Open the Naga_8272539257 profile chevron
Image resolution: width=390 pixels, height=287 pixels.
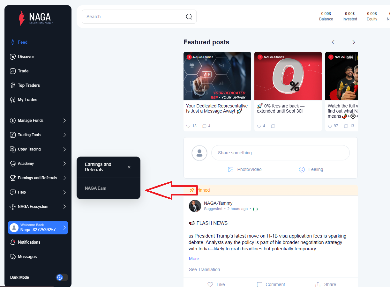(x=64, y=228)
